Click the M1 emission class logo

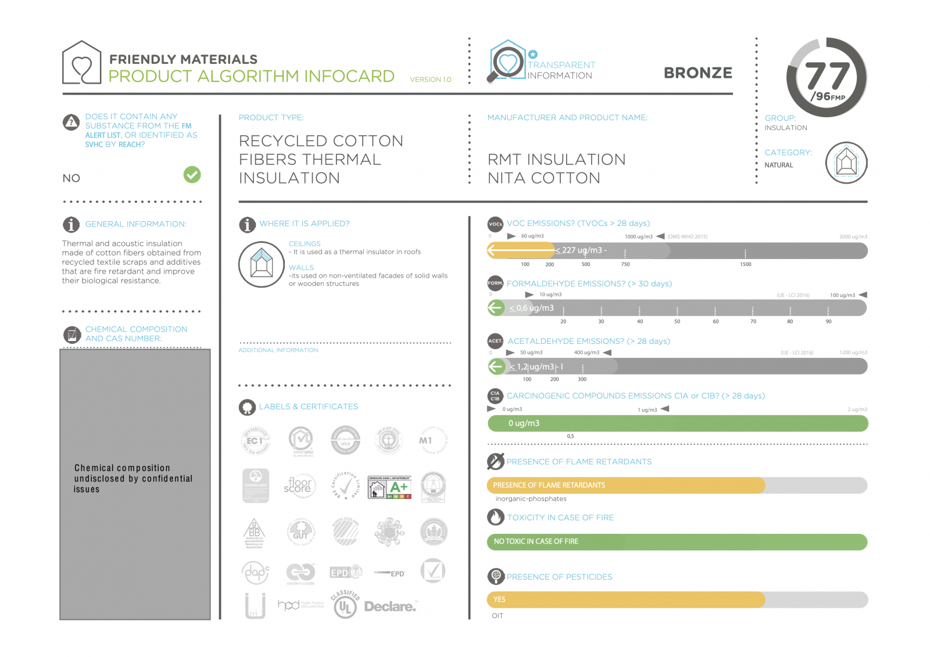click(433, 440)
